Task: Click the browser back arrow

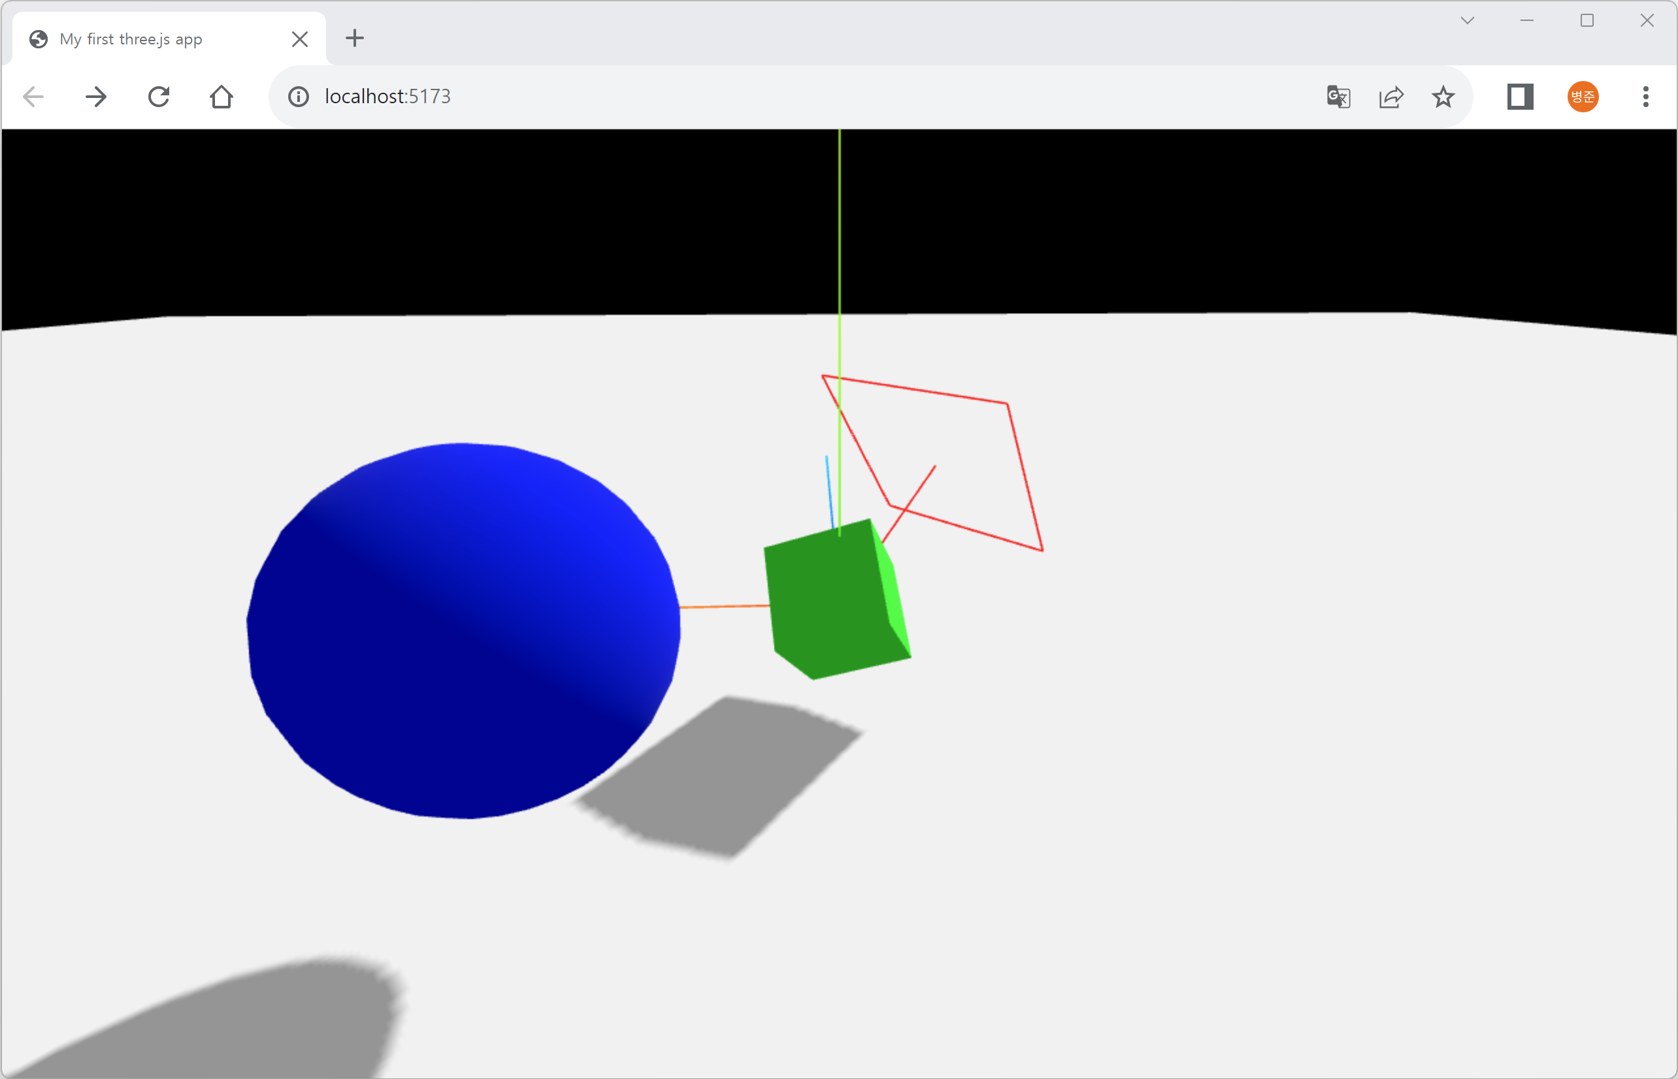Action: click(x=33, y=97)
